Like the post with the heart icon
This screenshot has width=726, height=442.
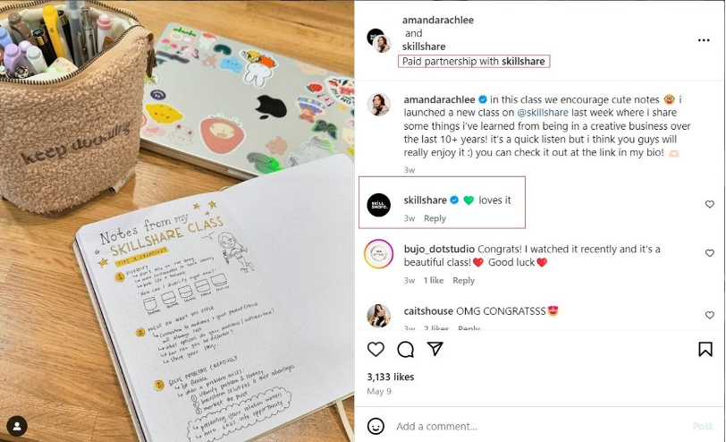coord(376,349)
